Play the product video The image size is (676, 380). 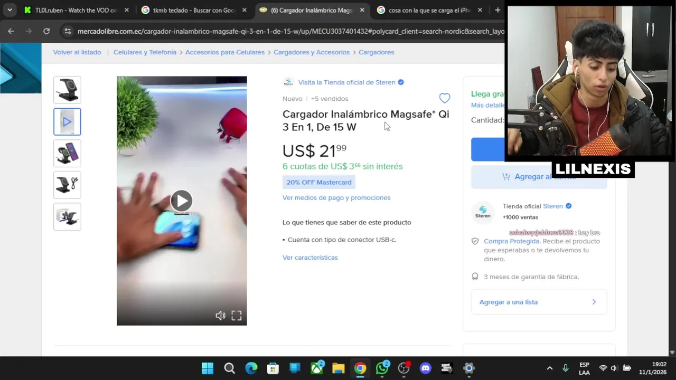pos(181,201)
